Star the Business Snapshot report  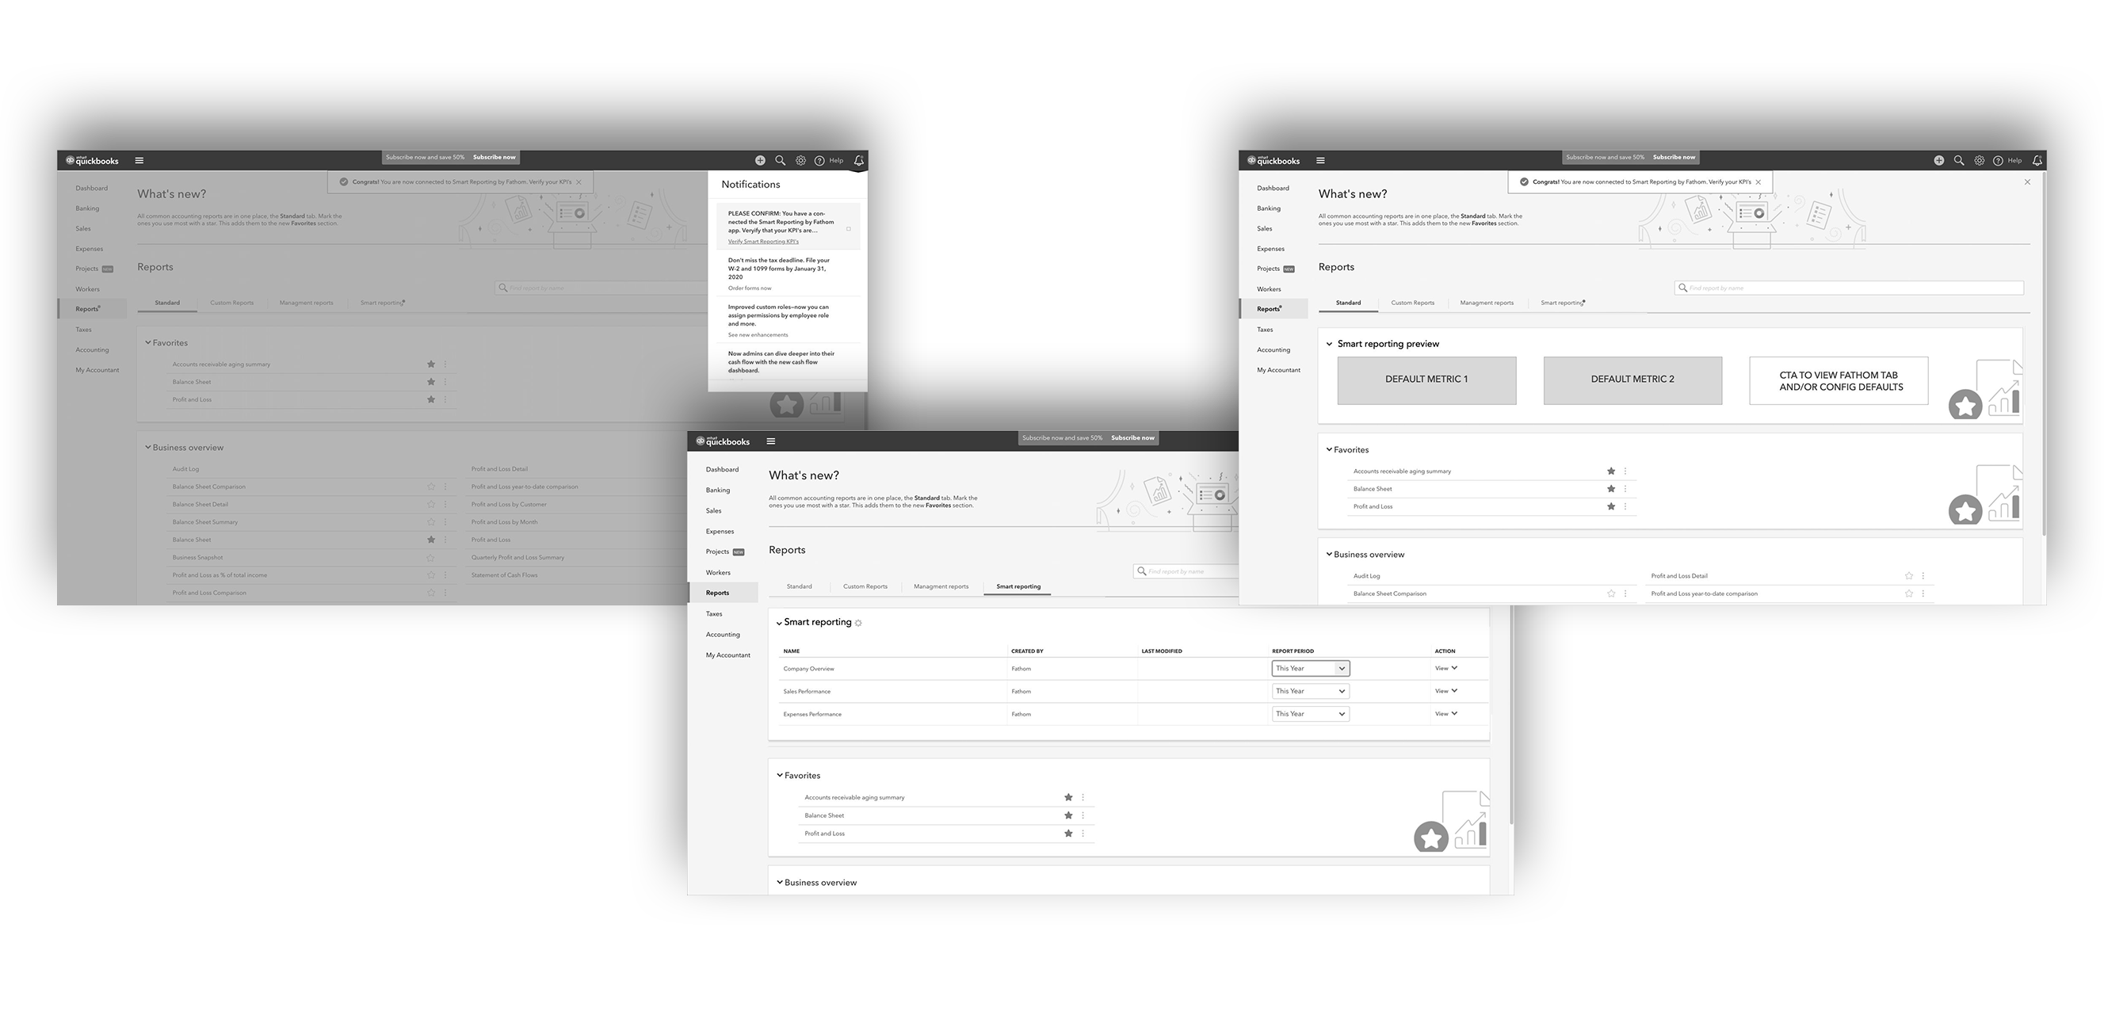430,558
